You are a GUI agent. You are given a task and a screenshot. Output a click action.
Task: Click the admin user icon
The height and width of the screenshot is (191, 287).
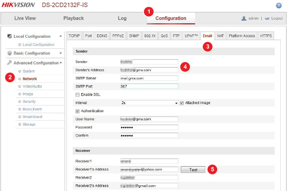[244, 18]
